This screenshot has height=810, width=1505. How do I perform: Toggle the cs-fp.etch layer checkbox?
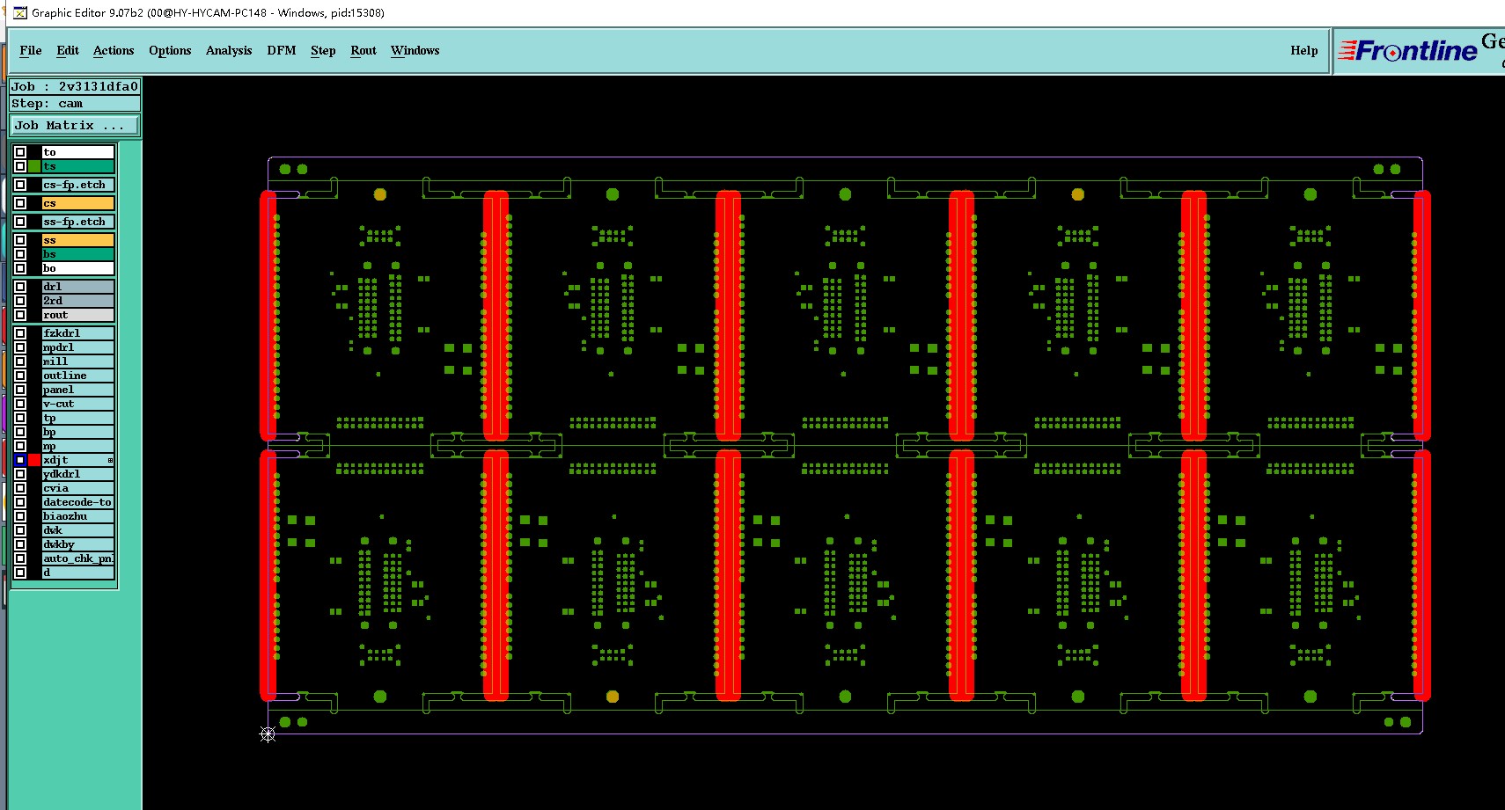point(20,185)
